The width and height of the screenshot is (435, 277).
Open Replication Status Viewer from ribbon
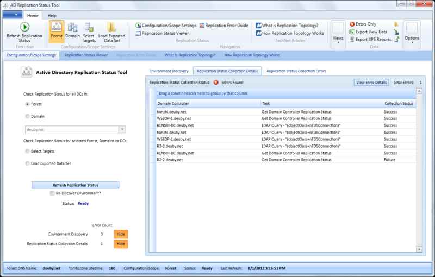pos(162,33)
